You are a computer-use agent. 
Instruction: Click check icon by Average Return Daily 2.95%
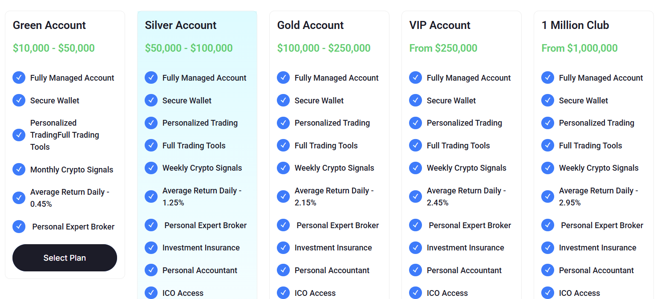547,197
